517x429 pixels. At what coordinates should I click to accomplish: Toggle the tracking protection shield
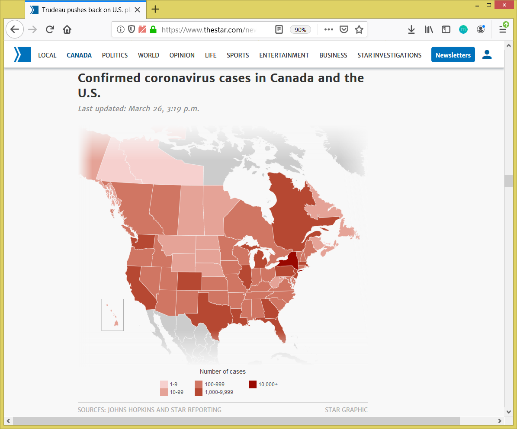click(x=132, y=29)
